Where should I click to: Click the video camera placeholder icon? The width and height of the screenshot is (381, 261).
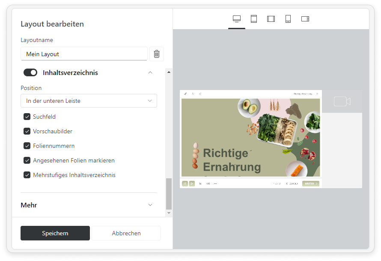coord(342,102)
